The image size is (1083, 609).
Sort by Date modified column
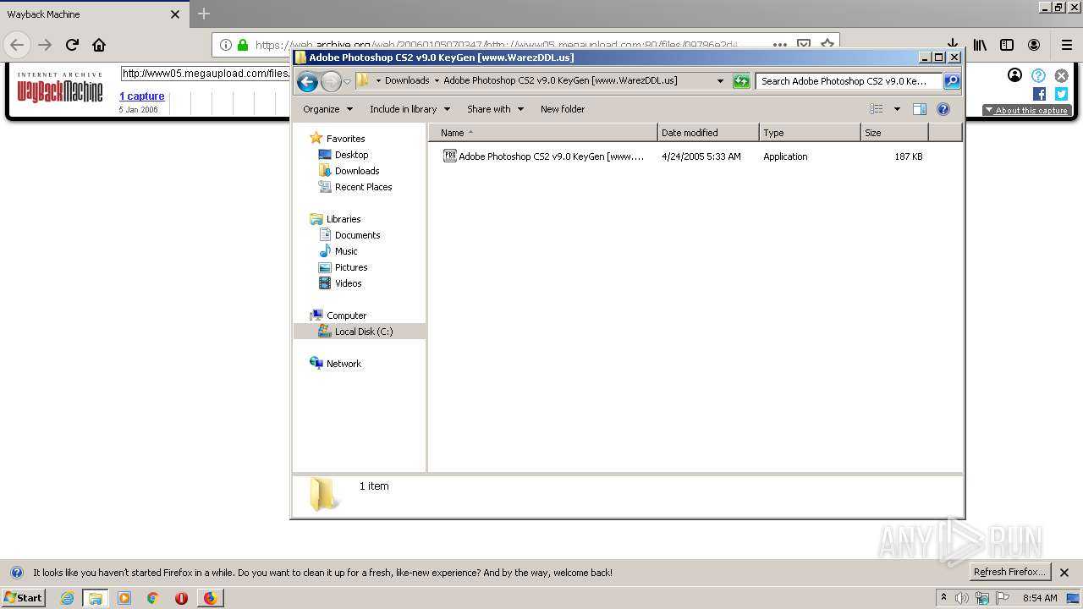(x=708, y=133)
